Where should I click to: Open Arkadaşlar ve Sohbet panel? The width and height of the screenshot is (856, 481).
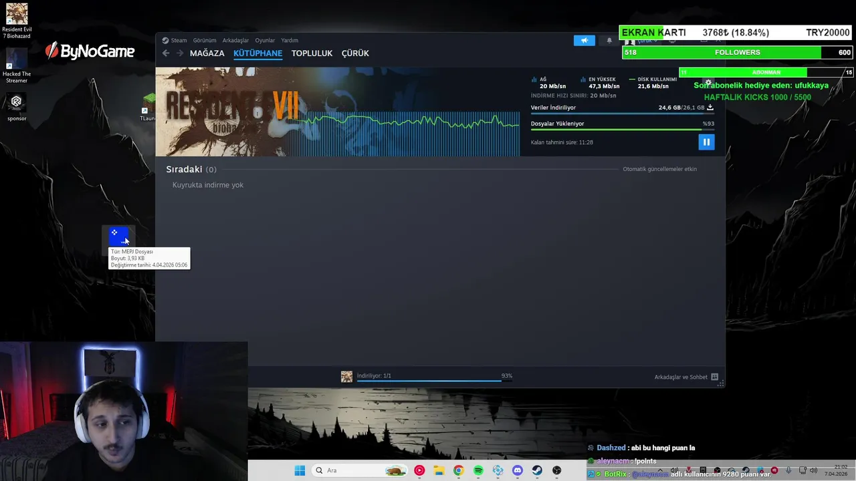(x=681, y=377)
